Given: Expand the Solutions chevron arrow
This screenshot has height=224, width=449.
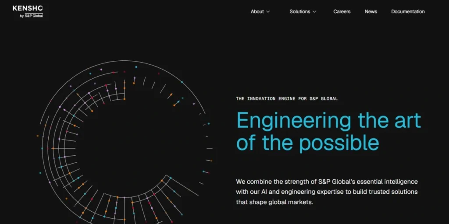Looking at the screenshot, I should (314, 12).
